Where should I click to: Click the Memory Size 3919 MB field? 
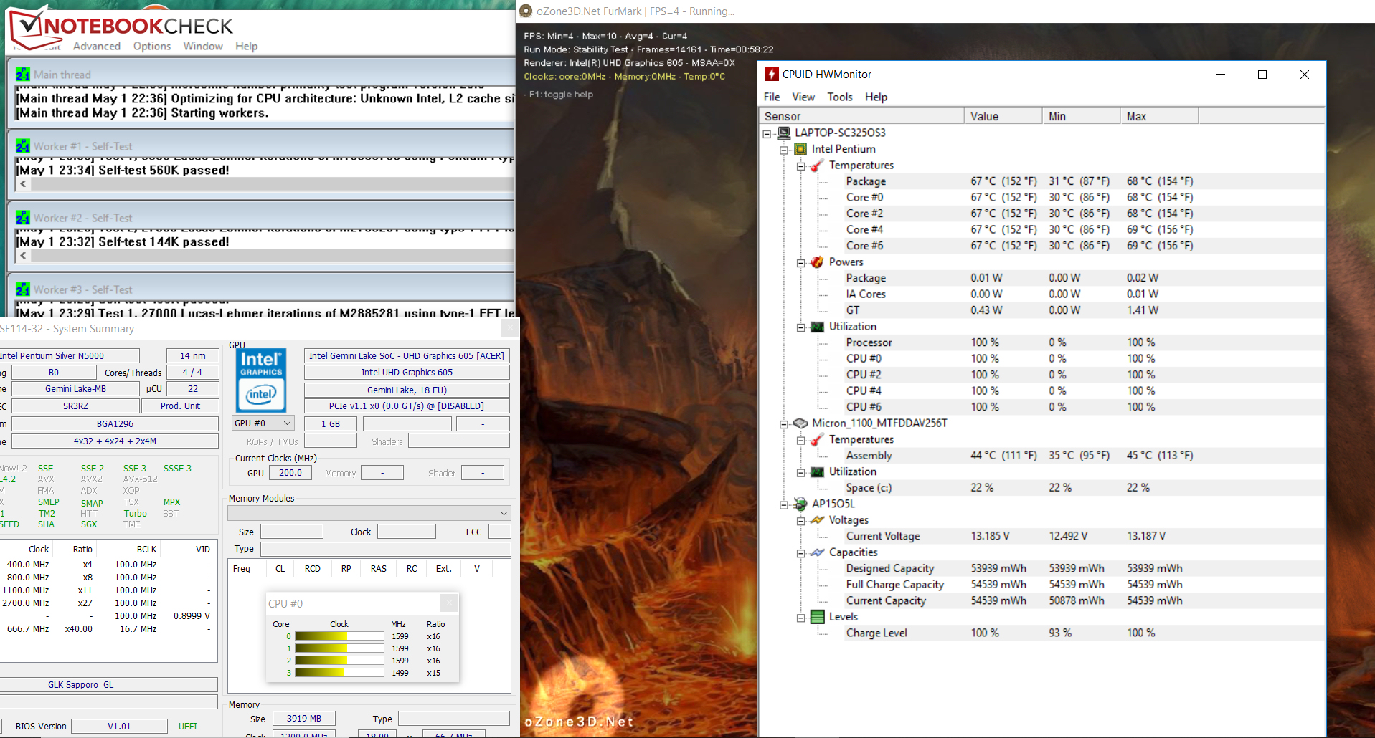[304, 718]
